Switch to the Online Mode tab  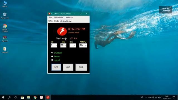[x=66, y=21]
